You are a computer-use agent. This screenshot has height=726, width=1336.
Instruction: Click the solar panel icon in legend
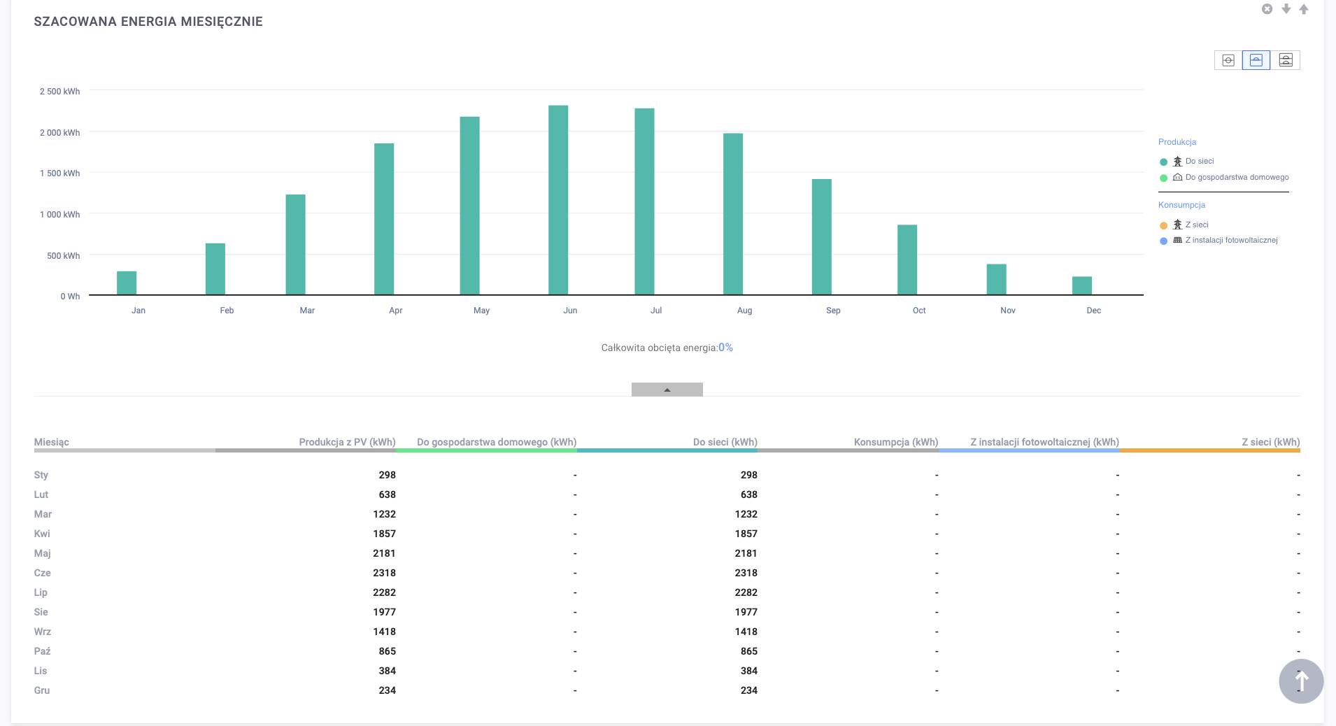(x=1177, y=240)
